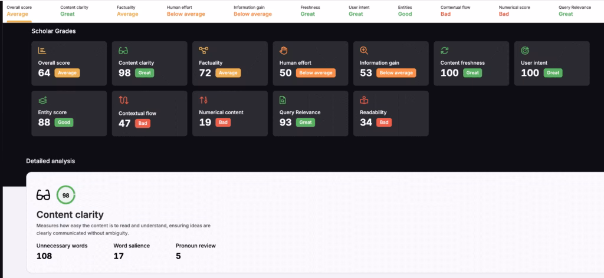
Task: Open the Numerical score tab
Action: tap(514, 11)
